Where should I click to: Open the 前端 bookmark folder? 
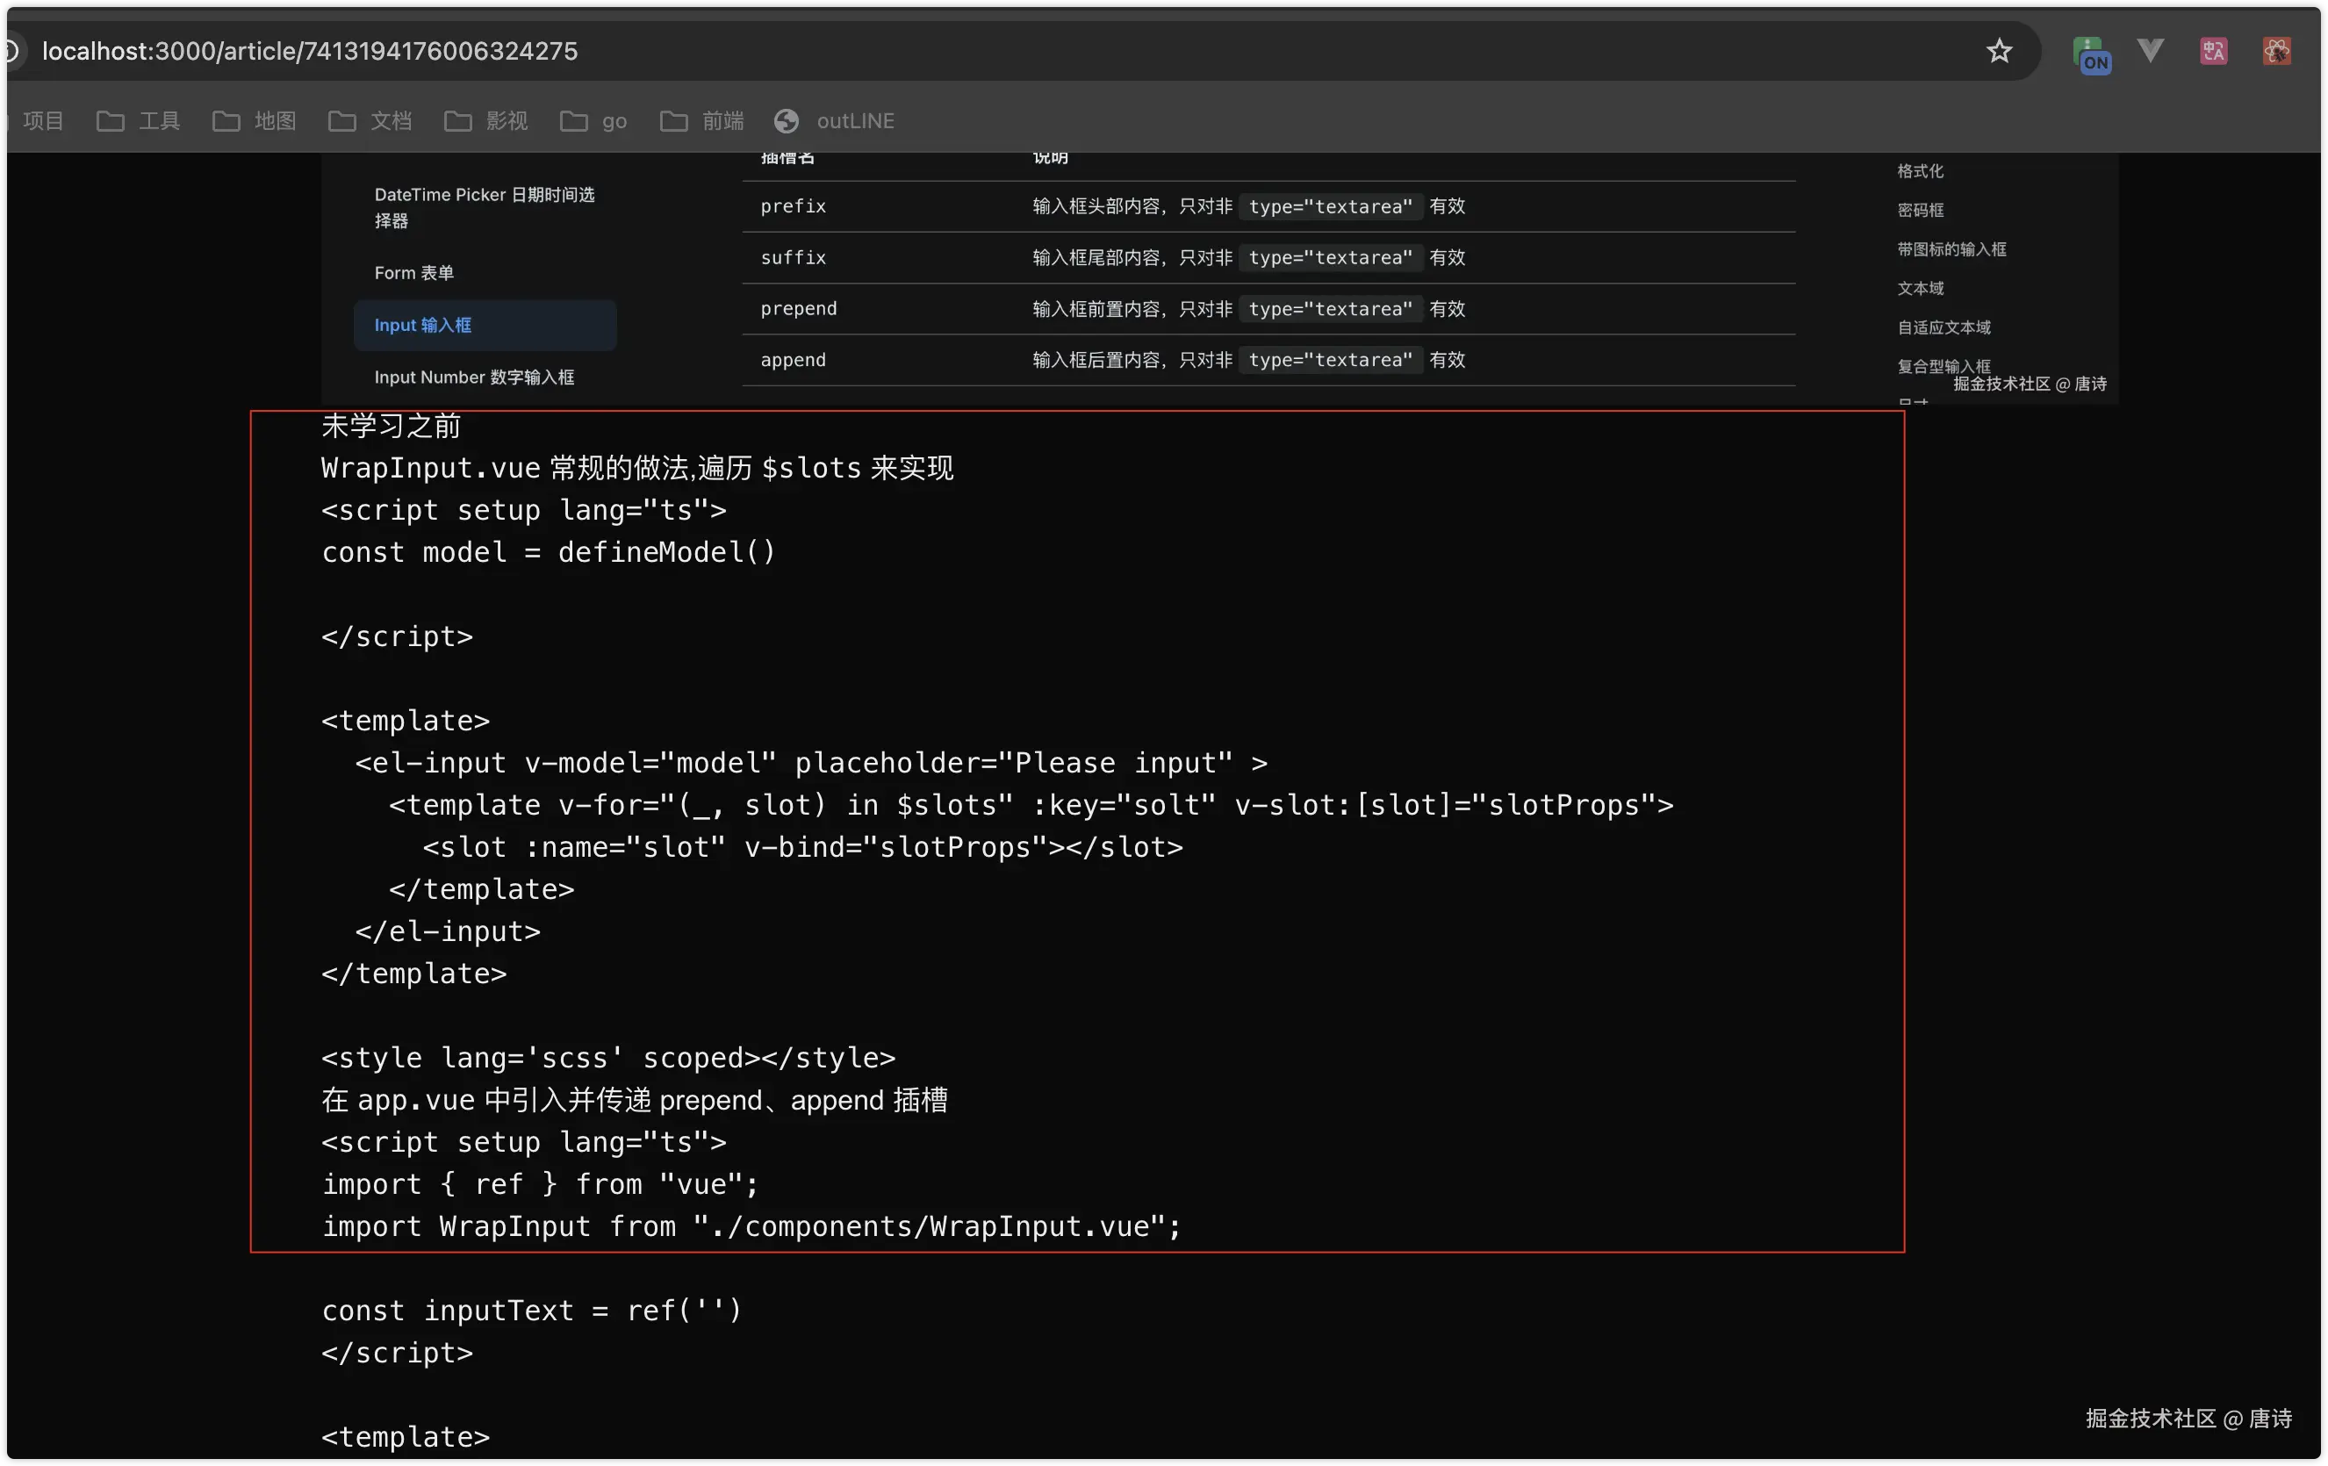tap(702, 121)
